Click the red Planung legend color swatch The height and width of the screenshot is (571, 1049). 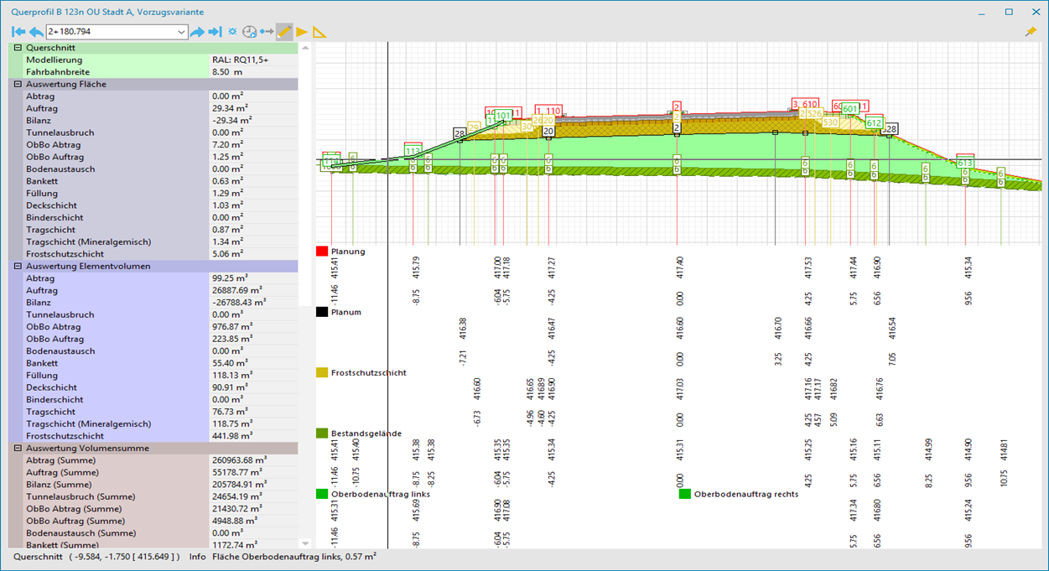321,252
